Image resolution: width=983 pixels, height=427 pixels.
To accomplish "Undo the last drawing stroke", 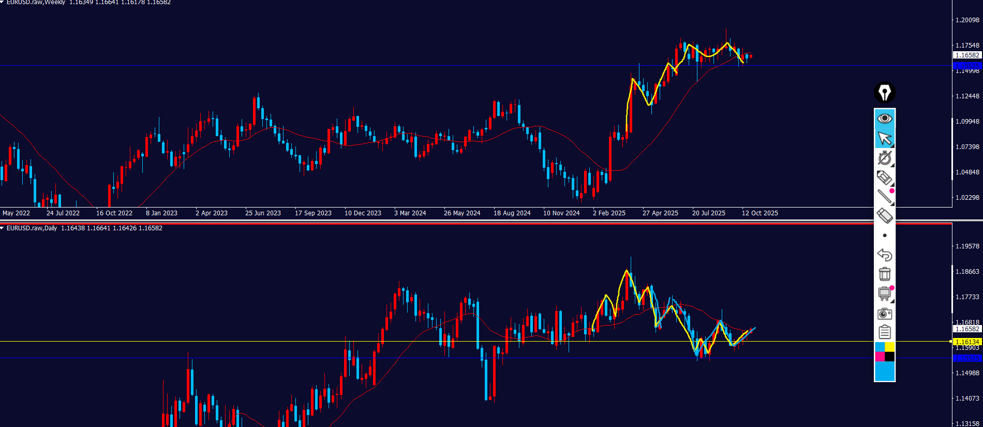I will click(885, 255).
